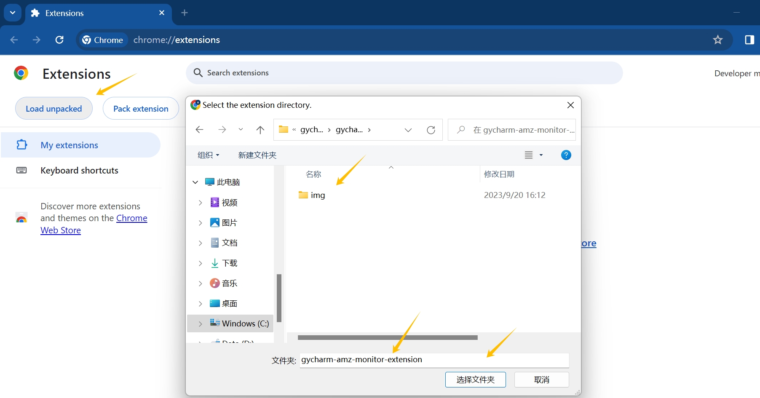The width and height of the screenshot is (760, 398).
Task: Open the img folder
Action: [317, 195]
